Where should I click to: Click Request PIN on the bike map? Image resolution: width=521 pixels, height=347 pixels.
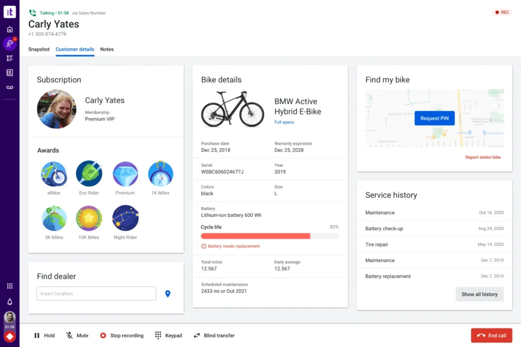[x=435, y=118]
